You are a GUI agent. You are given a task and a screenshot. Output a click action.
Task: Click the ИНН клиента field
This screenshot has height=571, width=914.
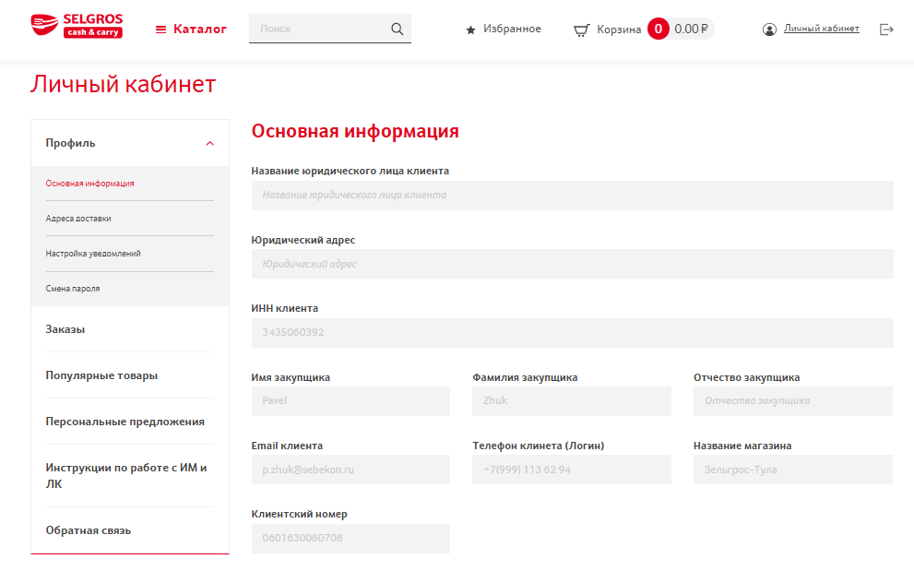tap(572, 332)
